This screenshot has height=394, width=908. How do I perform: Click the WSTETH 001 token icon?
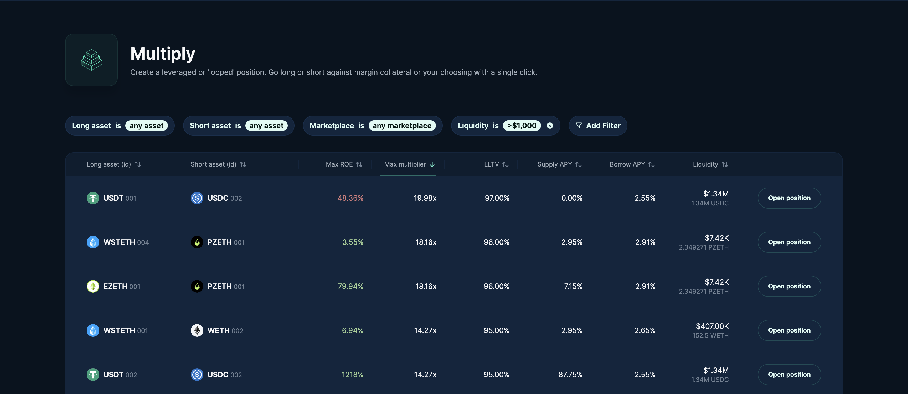click(x=93, y=330)
